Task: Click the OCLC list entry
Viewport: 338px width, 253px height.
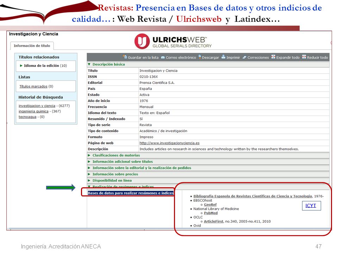Action: click(198, 217)
